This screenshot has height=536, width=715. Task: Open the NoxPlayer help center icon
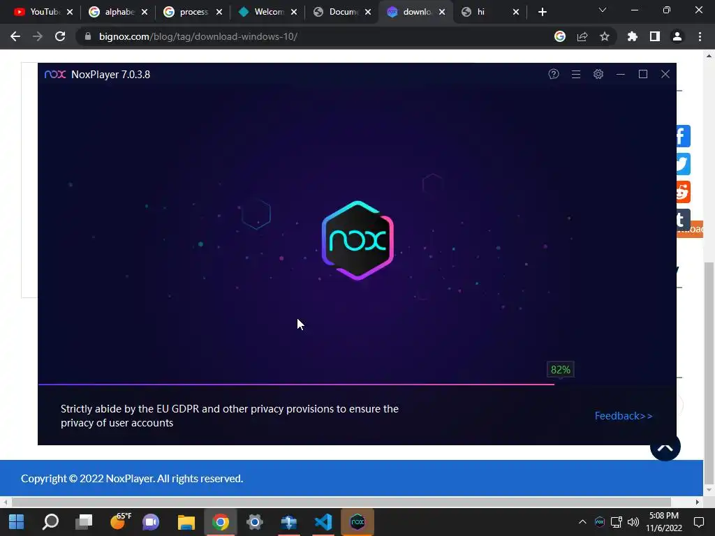point(553,74)
